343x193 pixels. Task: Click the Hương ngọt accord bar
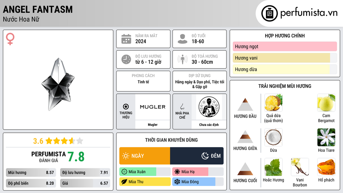point(285,46)
